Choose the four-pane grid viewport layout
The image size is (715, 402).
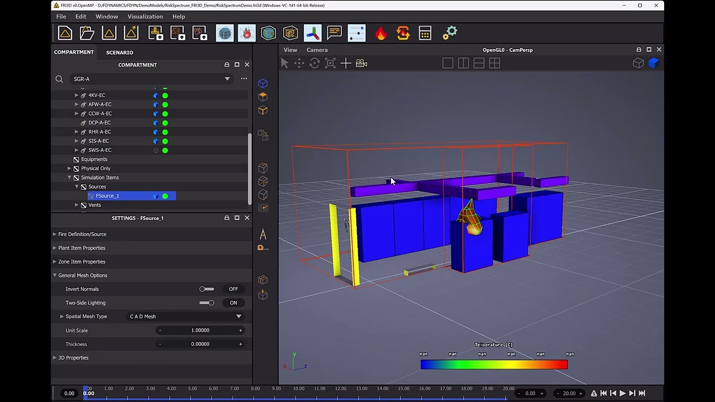pos(495,64)
